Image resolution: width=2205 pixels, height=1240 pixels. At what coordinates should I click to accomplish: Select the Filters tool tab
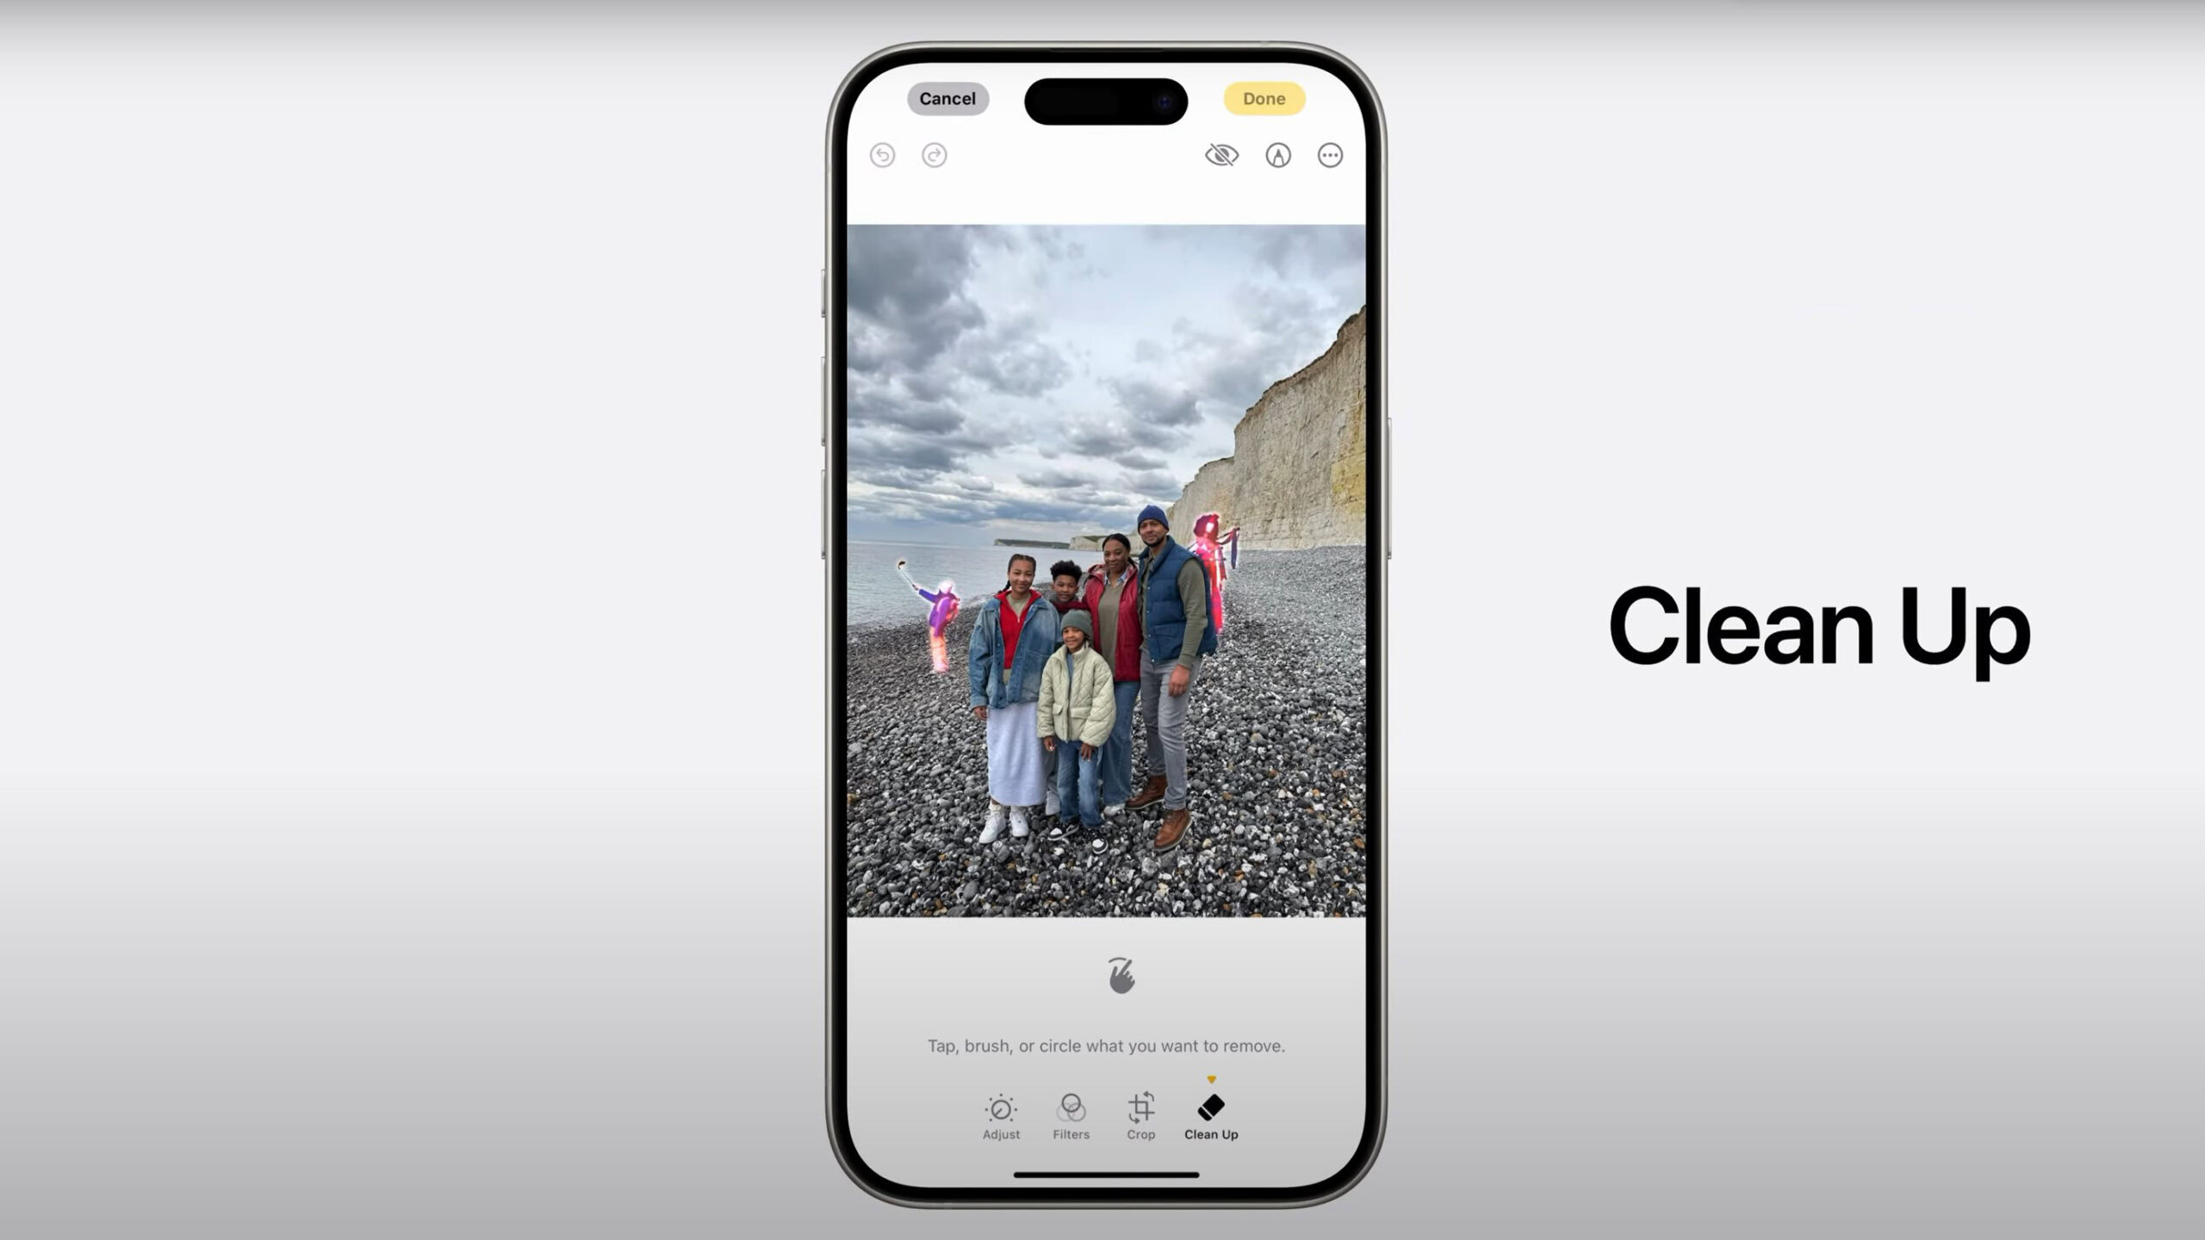(1071, 1116)
